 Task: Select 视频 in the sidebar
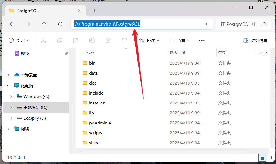coord(25,53)
